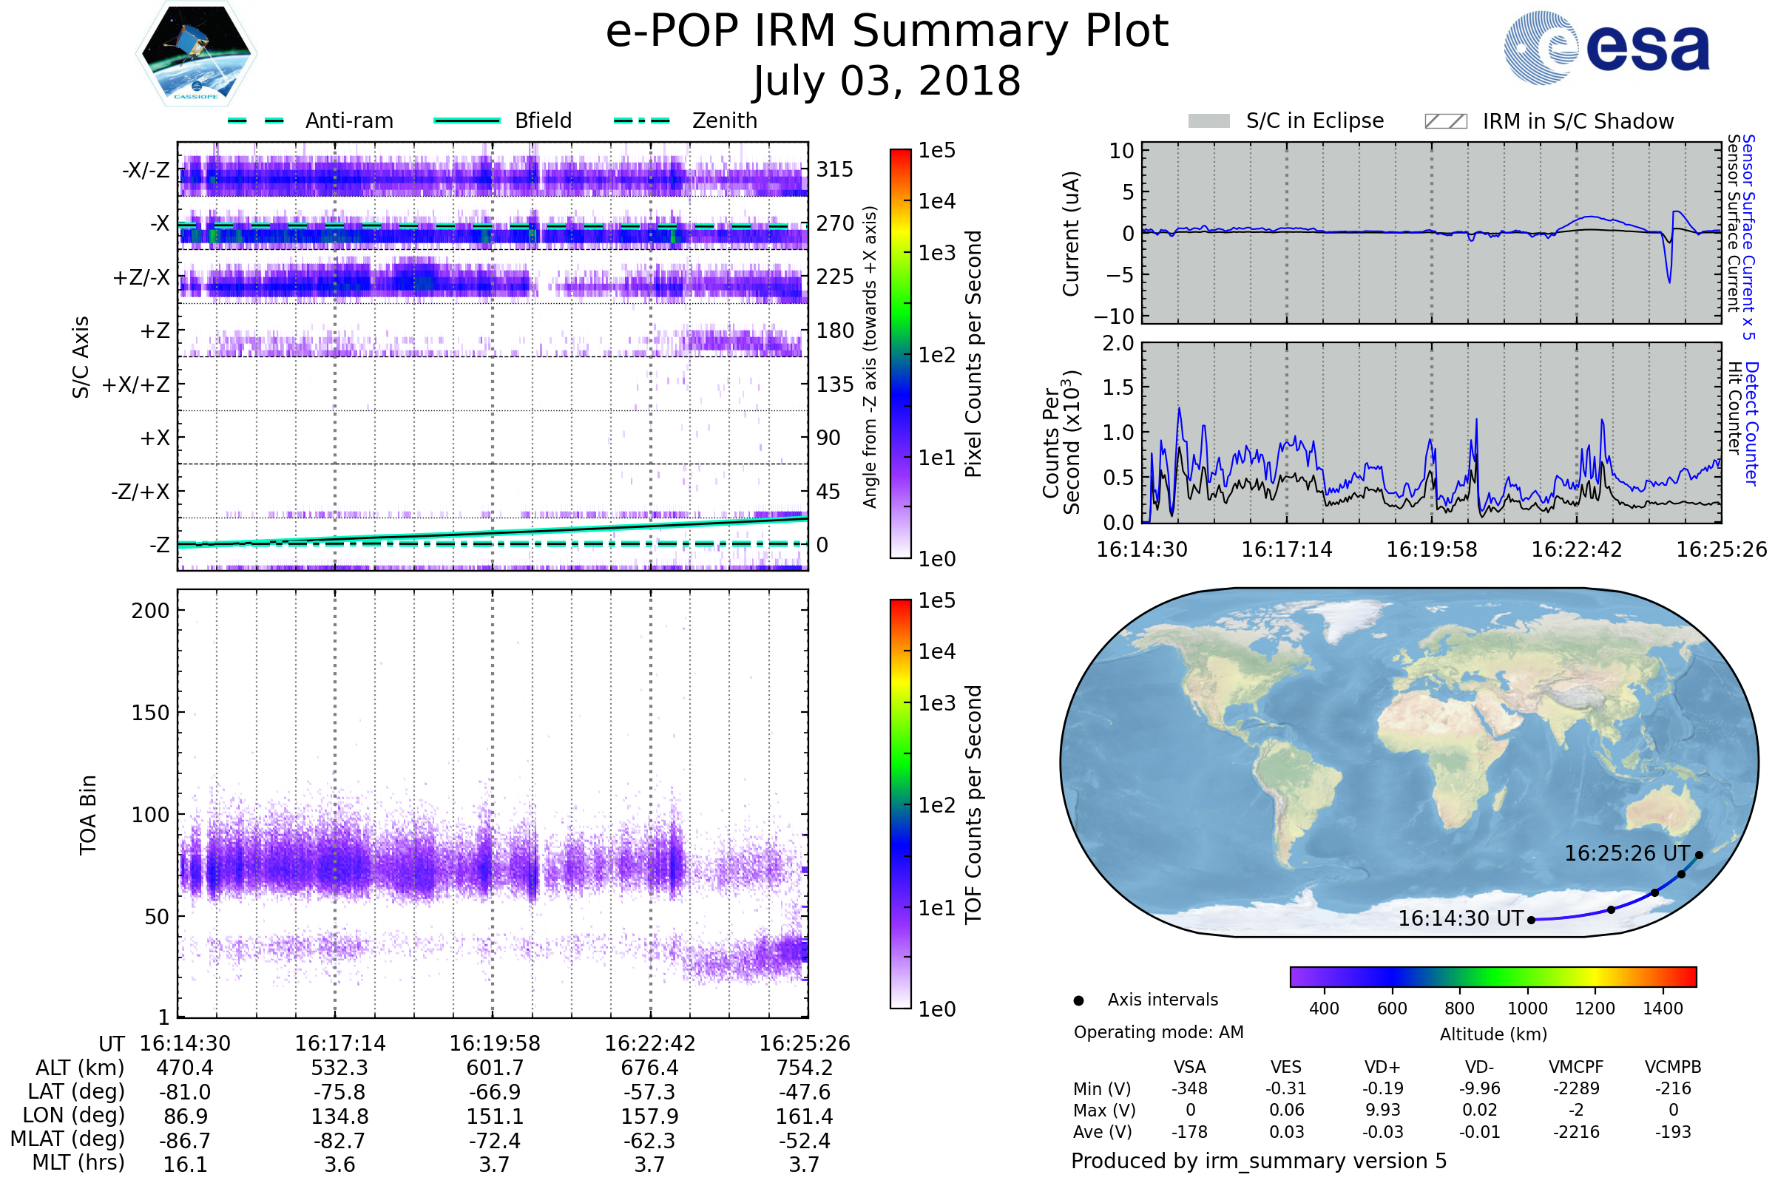Click the Altitude (km) horizontal colorbar
1775x1183 pixels.
coord(1492,976)
